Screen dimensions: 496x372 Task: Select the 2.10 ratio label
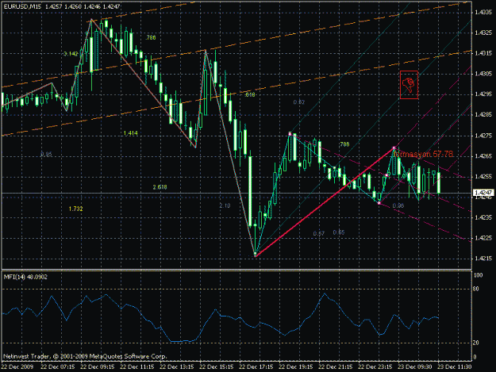(x=225, y=205)
